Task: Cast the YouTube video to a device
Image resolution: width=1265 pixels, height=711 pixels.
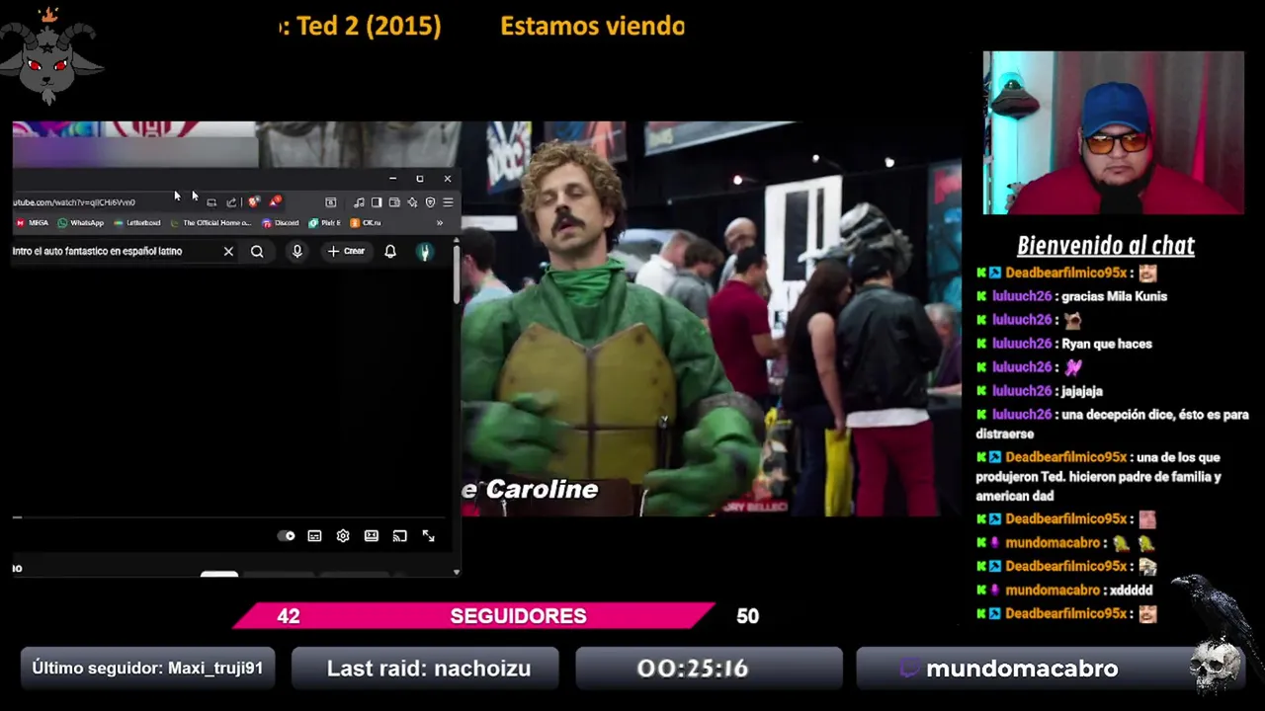Action: pyautogui.click(x=400, y=535)
